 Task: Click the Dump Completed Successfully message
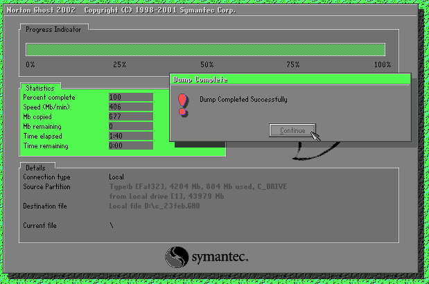(243, 99)
